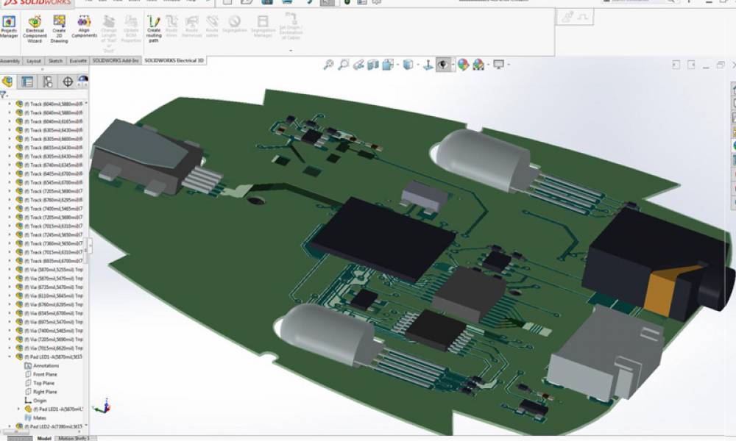Image resolution: width=736 pixels, height=441 pixels.
Task: Open the SOLIDWORKS Add-Ins tab
Action: tap(116, 61)
